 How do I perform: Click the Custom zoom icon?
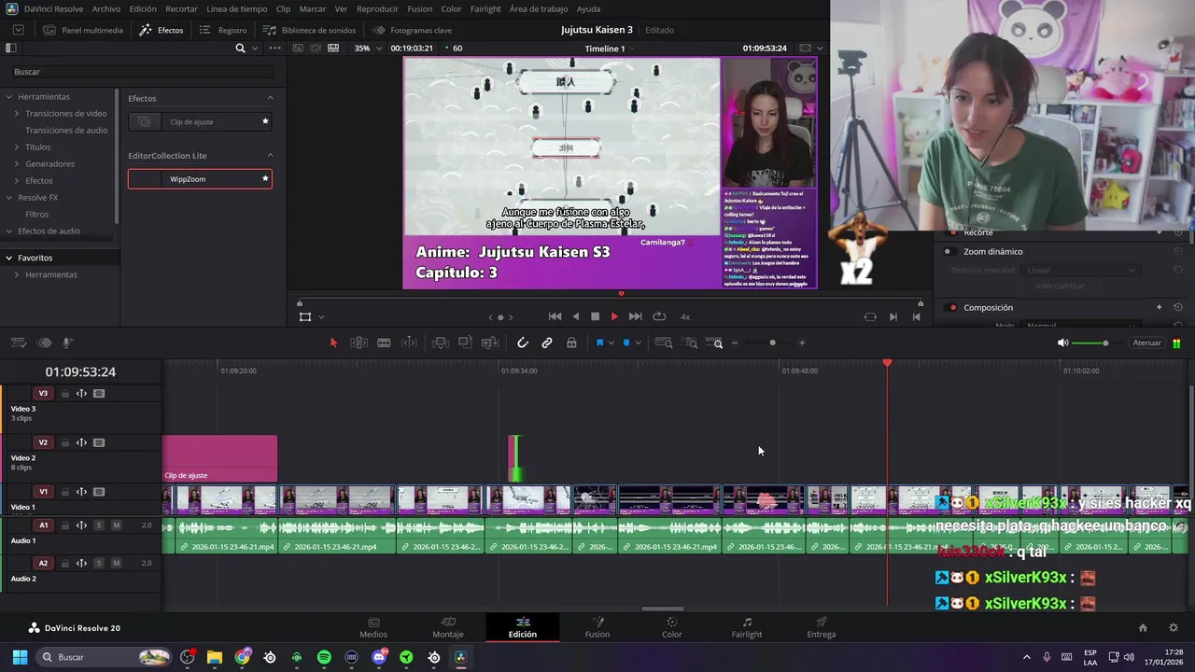(x=714, y=343)
